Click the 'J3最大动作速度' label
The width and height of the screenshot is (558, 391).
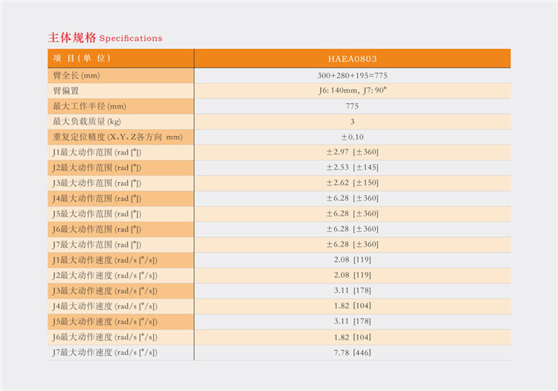(105, 291)
